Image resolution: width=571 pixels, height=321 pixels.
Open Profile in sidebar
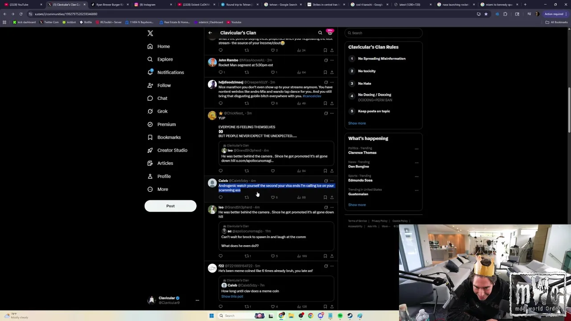(159, 176)
